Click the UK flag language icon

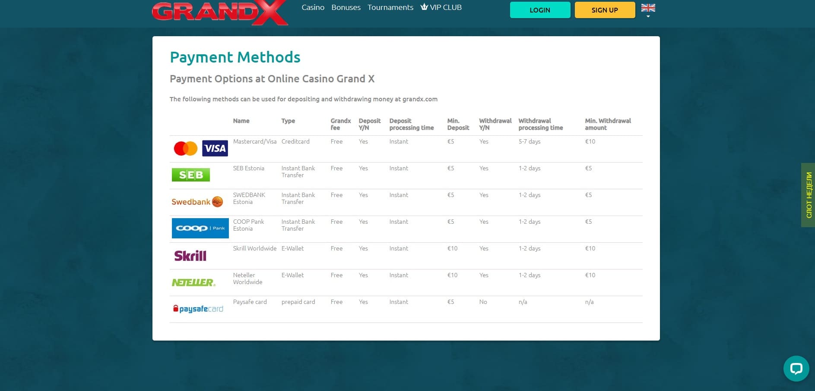click(648, 8)
